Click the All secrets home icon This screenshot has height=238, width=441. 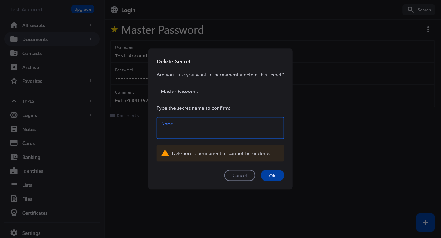pos(14,25)
